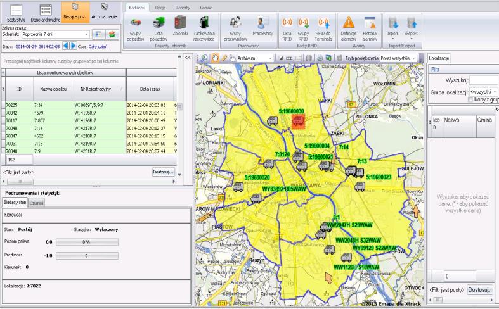The width and height of the screenshot is (499, 309).
Task: Select row with registration WI 4217R:7
Action: (x=89, y=128)
